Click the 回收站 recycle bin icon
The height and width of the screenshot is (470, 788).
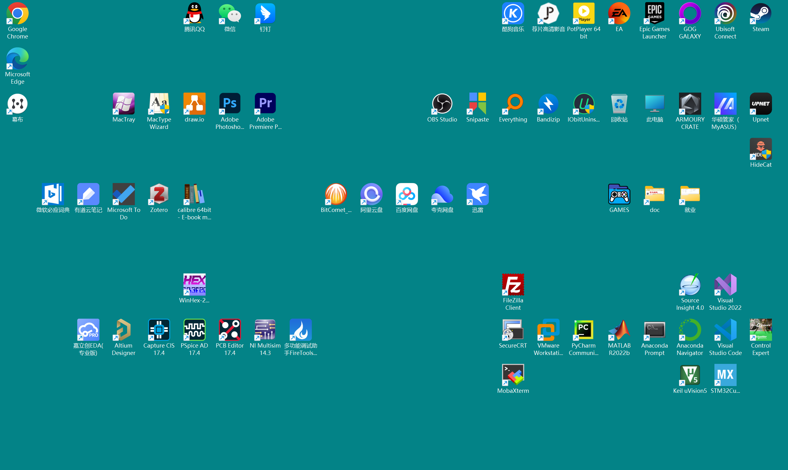pyautogui.click(x=619, y=104)
